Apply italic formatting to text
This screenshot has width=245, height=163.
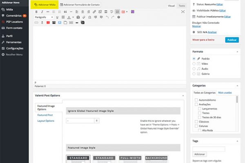tap(42, 12)
